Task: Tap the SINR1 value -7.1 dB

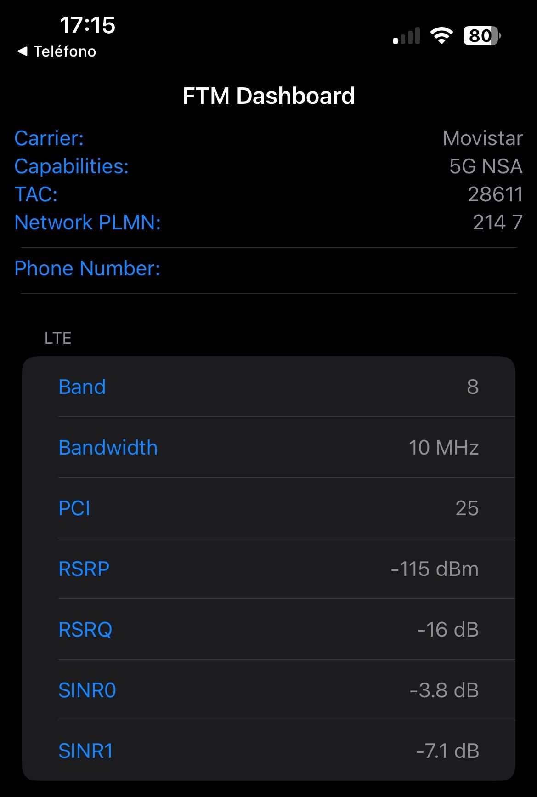Action: point(447,751)
